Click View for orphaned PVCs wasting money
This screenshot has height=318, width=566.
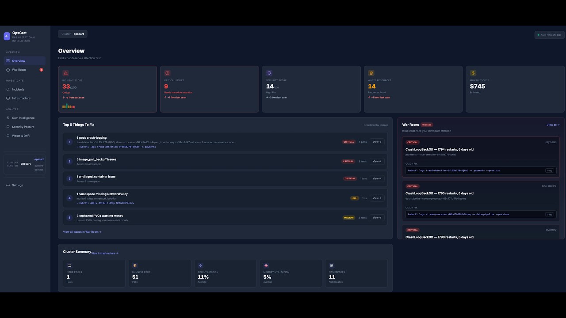point(377,217)
